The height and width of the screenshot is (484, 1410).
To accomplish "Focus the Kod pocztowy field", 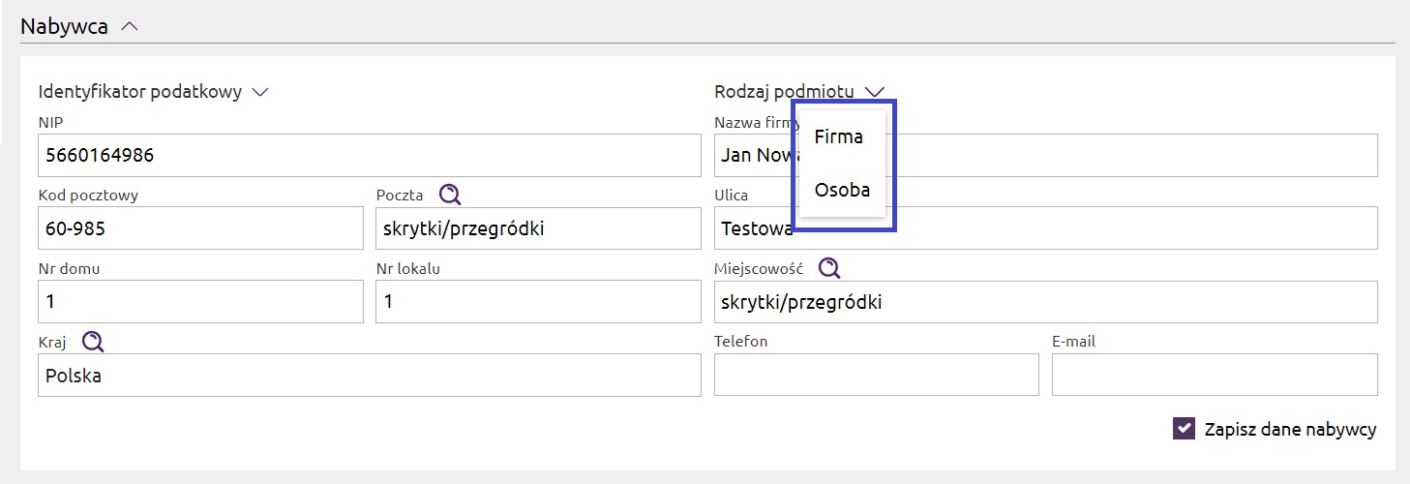I will point(200,228).
